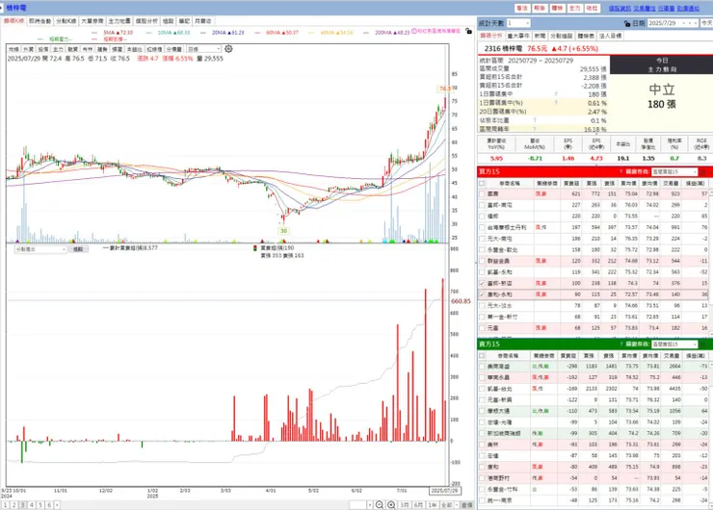Image resolution: width=713 pixels, height=510 pixels.
Task: Open the 買方15 關鍵券商 dropdown
Action: pyautogui.click(x=674, y=171)
